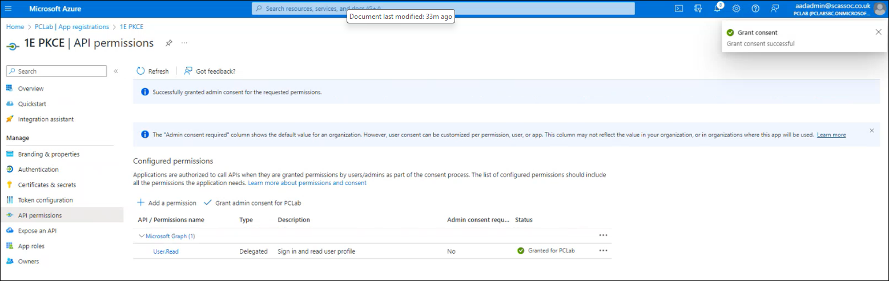This screenshot has width=889, height=281.
Task: Open the Cloud Shell icon in top bar
Action: [679, 9]
